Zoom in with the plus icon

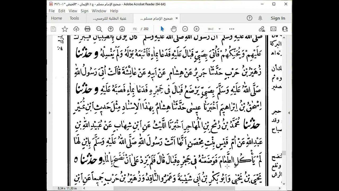(197, 29)
